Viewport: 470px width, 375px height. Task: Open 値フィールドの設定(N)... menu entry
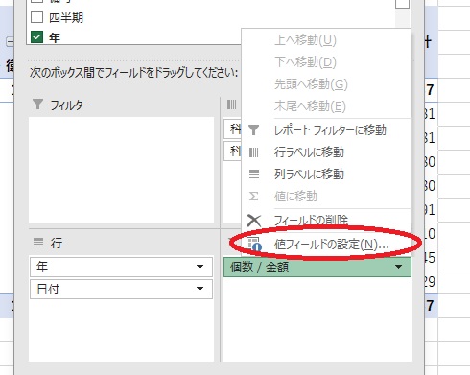click(x=326, y=245)
